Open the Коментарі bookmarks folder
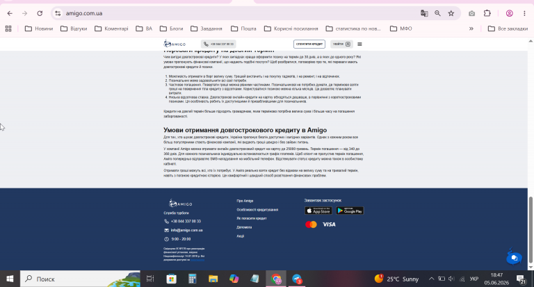 click(111, 28)
